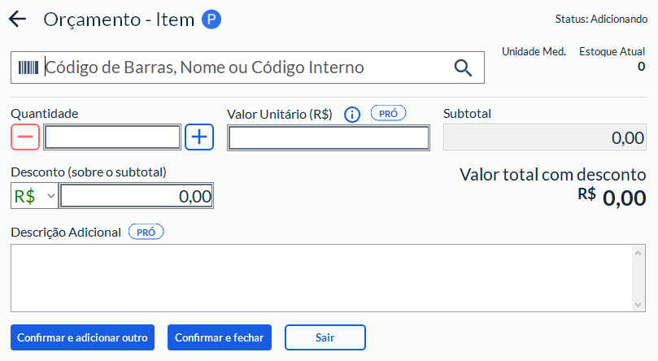Click the Valor Unitário input field
The width and height of the screenshot is (658, 361).
(328, 138)
